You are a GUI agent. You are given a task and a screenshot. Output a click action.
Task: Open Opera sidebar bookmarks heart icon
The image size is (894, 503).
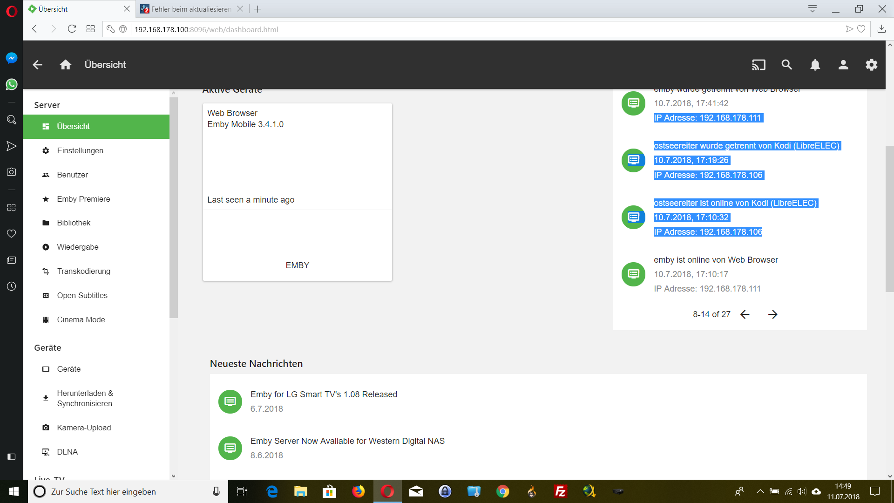12,233
